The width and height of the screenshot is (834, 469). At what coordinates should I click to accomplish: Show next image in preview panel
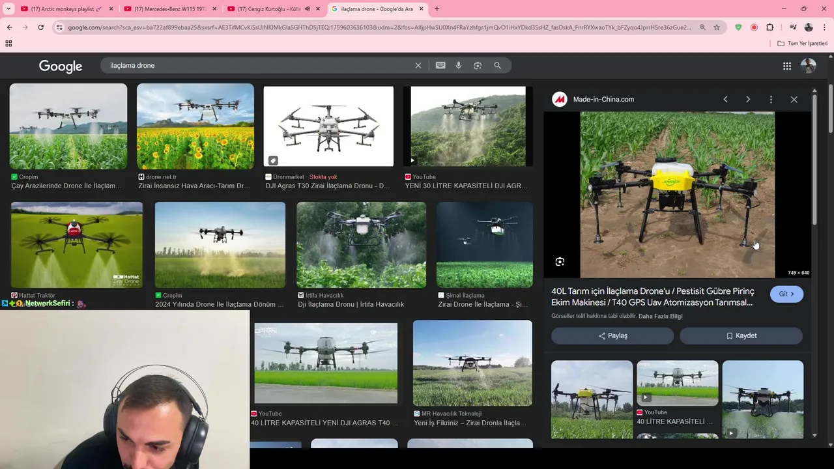click(748, 99)
